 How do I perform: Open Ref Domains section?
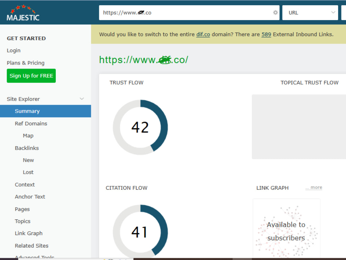point(31,124)
